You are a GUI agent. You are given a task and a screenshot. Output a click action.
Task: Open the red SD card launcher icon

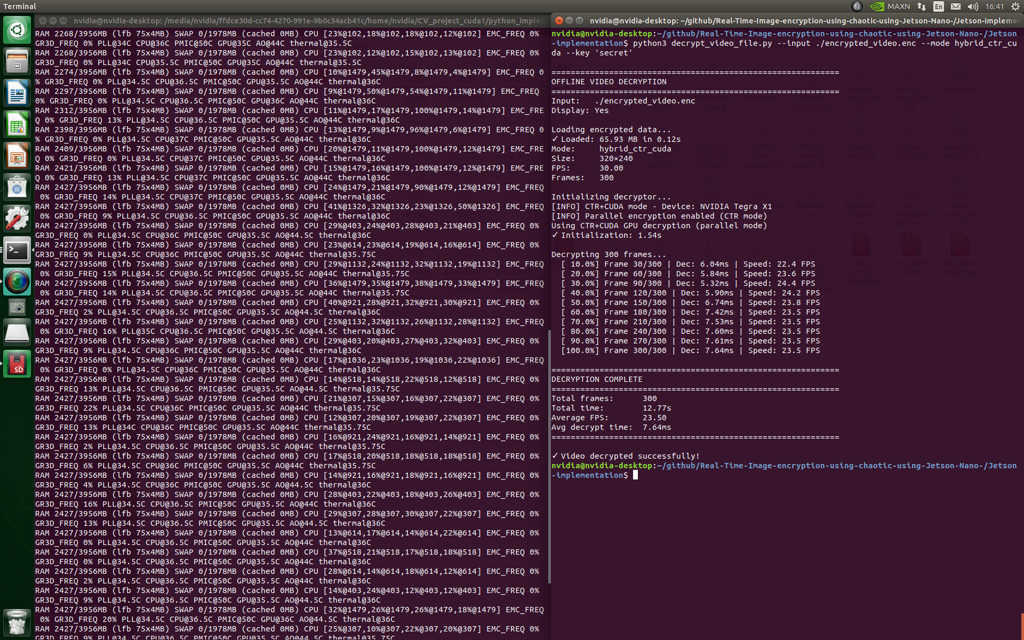17,364
